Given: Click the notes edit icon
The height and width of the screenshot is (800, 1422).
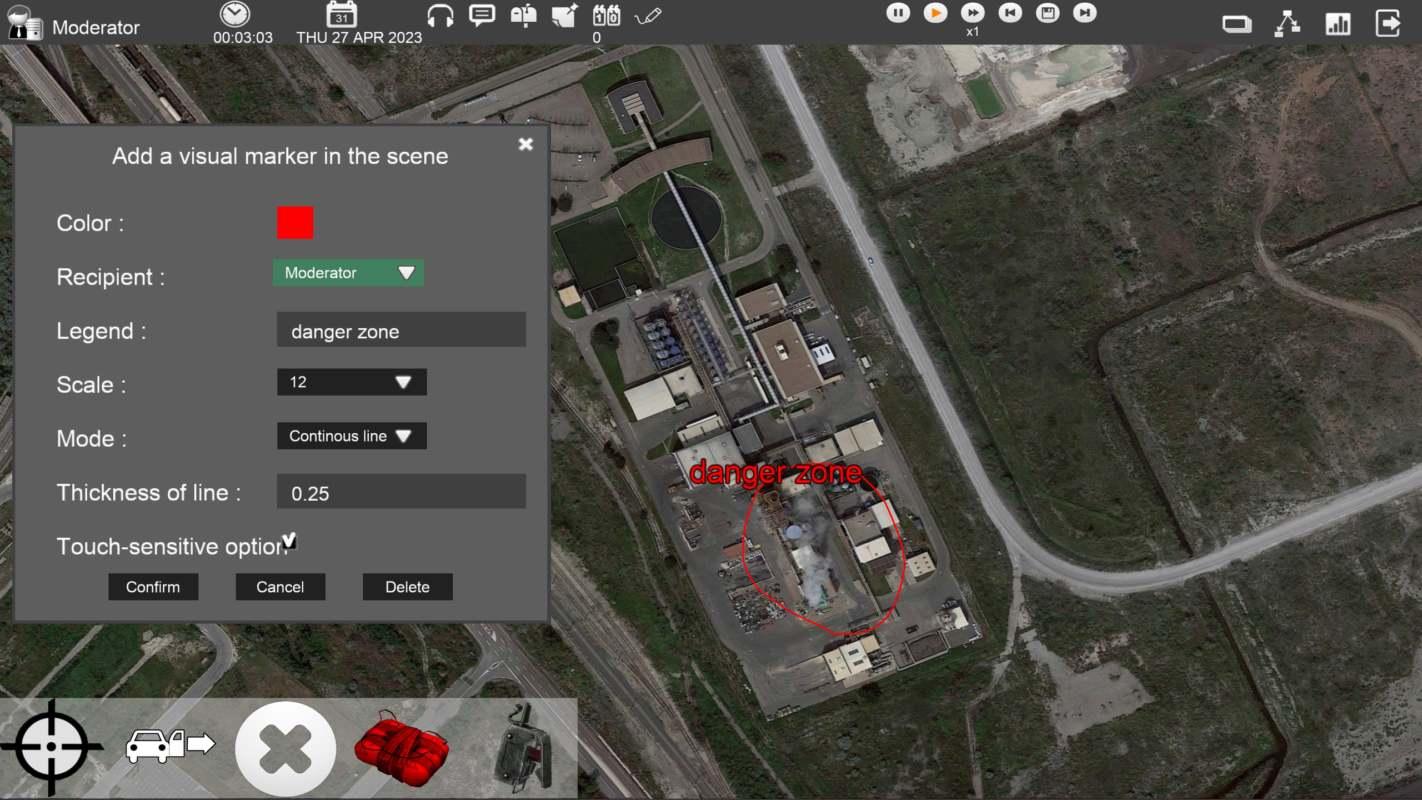Looking at the screenshot, I should pyautogui.click(x=564, y=15).
